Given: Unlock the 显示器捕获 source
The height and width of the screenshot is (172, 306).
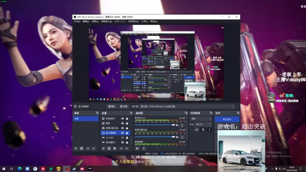Looking at the screenshot, I should [127, 133].
